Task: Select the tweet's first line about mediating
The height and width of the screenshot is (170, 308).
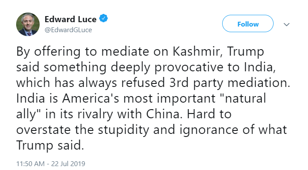Action: click(140, 52)
